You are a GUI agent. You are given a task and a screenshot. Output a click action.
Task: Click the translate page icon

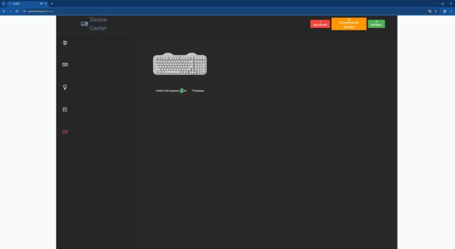click(430, 11)
